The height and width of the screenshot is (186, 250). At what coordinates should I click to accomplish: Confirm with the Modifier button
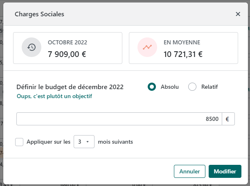[225, 171]
